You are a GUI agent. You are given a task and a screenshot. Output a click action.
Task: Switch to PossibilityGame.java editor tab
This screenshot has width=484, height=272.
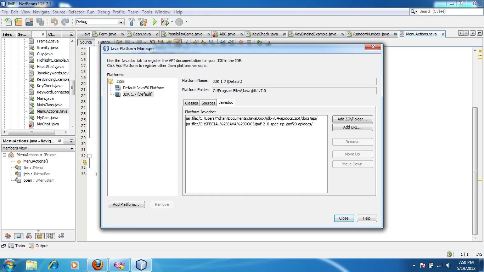coord(185,34)
